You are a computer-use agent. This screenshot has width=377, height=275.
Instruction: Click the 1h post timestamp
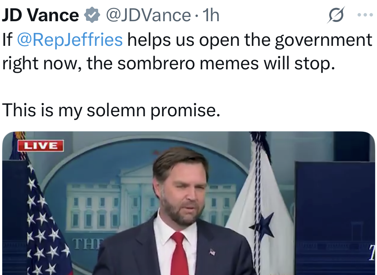click(x=211, y=16)
